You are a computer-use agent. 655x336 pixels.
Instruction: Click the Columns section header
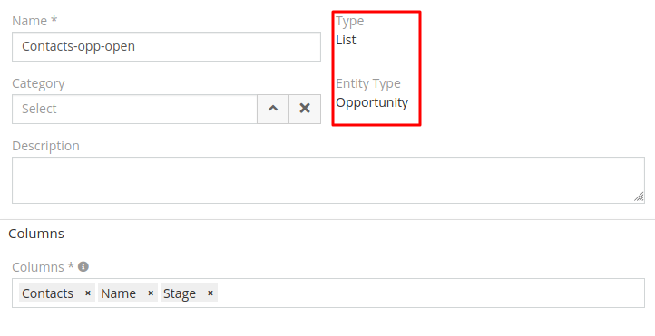(x=36, y=234)
